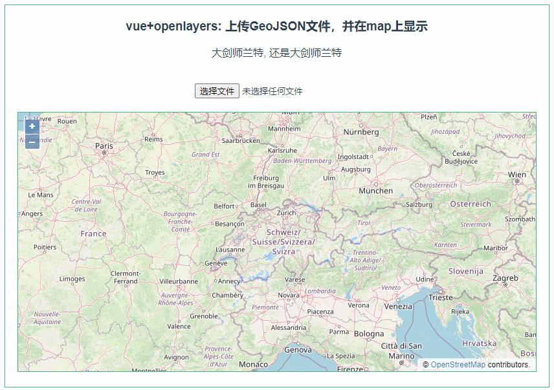Click the Udine label on map
This screenshot has height=390, width=554.
[x=425, y=279]
